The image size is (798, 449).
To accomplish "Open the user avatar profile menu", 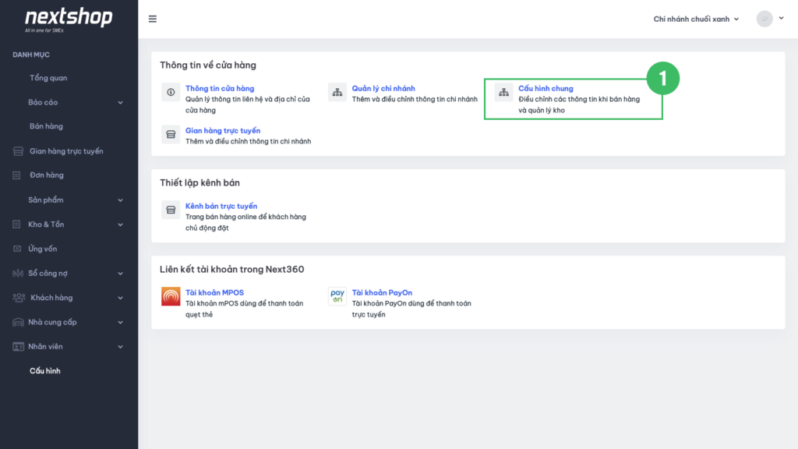I will coord(764,19).
